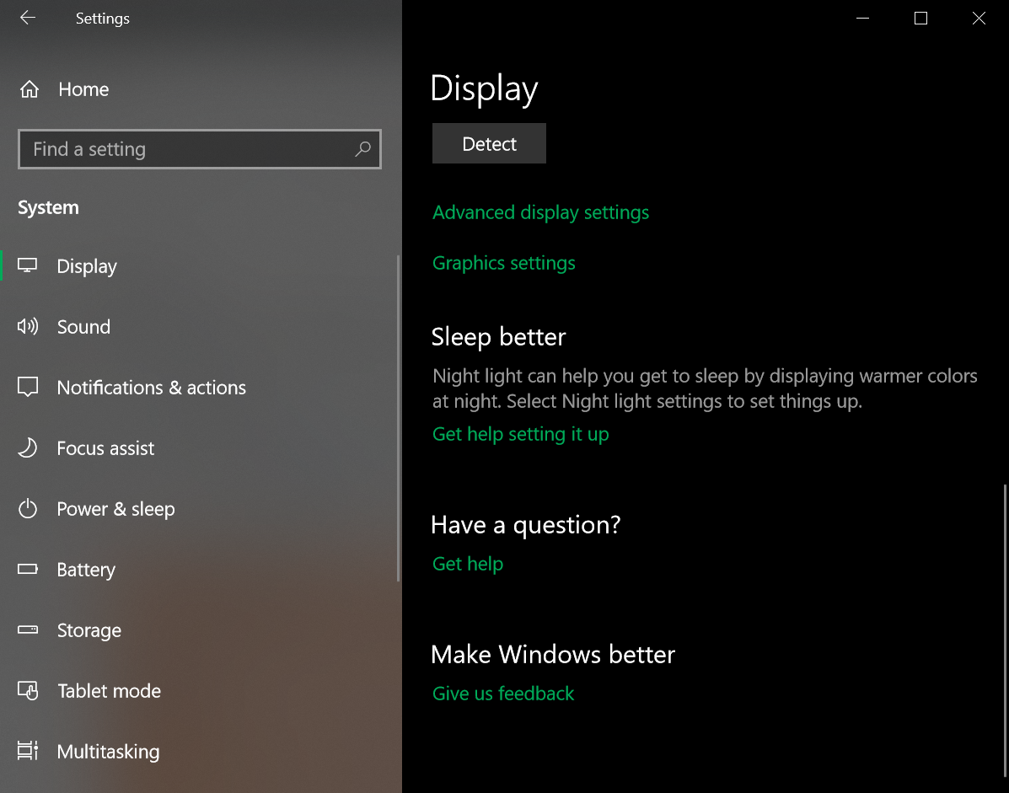This screenshot has height=793, width=1009.
Task: Click the Get help link
Action: (x=468, y=564)
